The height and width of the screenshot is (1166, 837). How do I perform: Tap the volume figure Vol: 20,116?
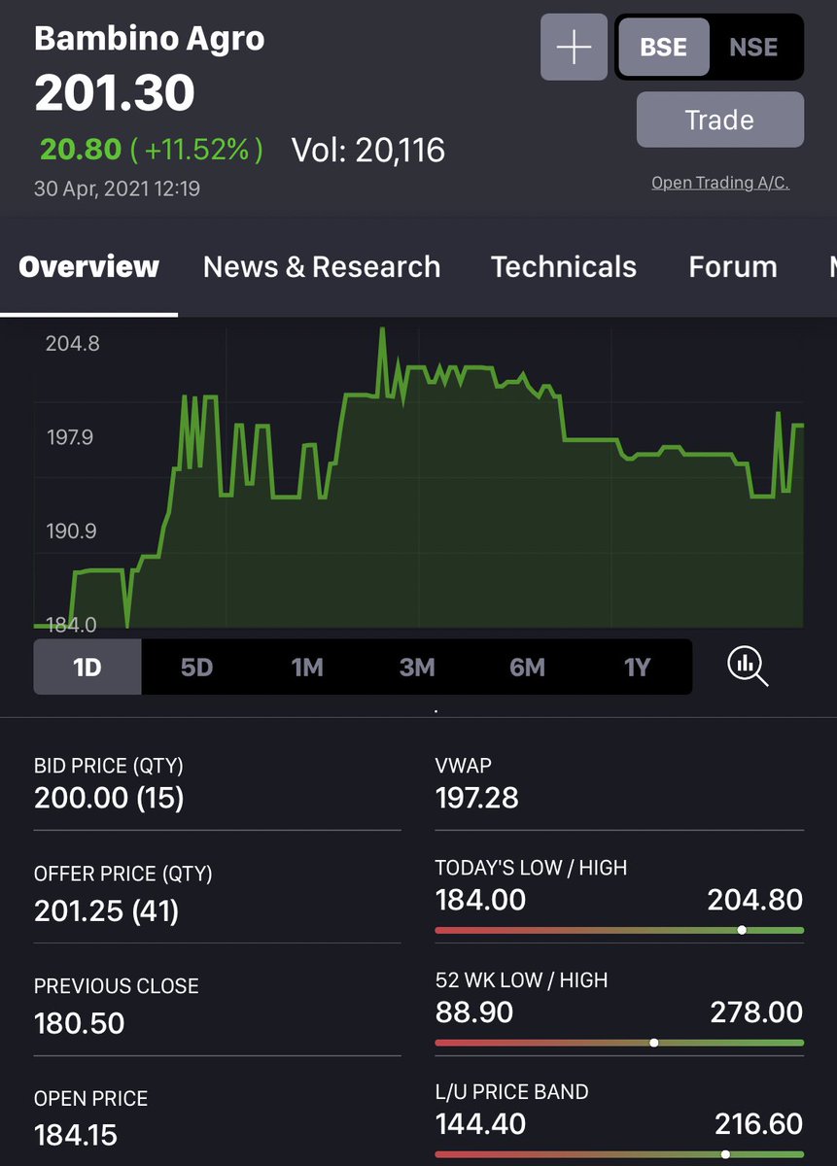[x=368, y=150]
